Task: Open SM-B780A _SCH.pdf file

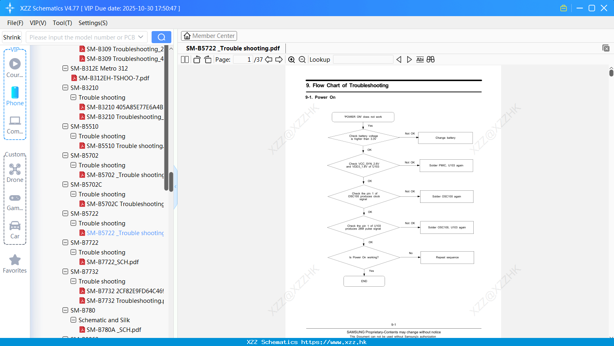Action: 114,329
